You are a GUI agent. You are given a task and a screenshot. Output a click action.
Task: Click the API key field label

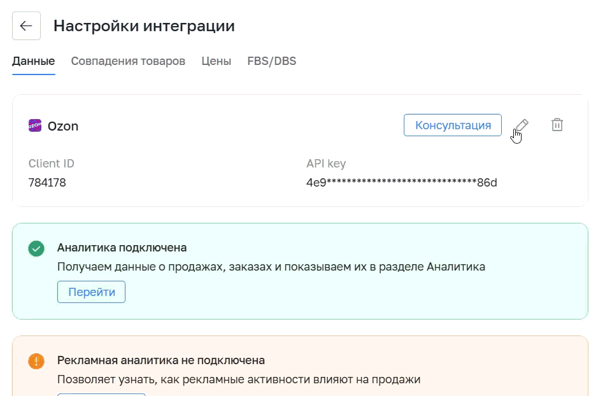[x=326, y=164]
